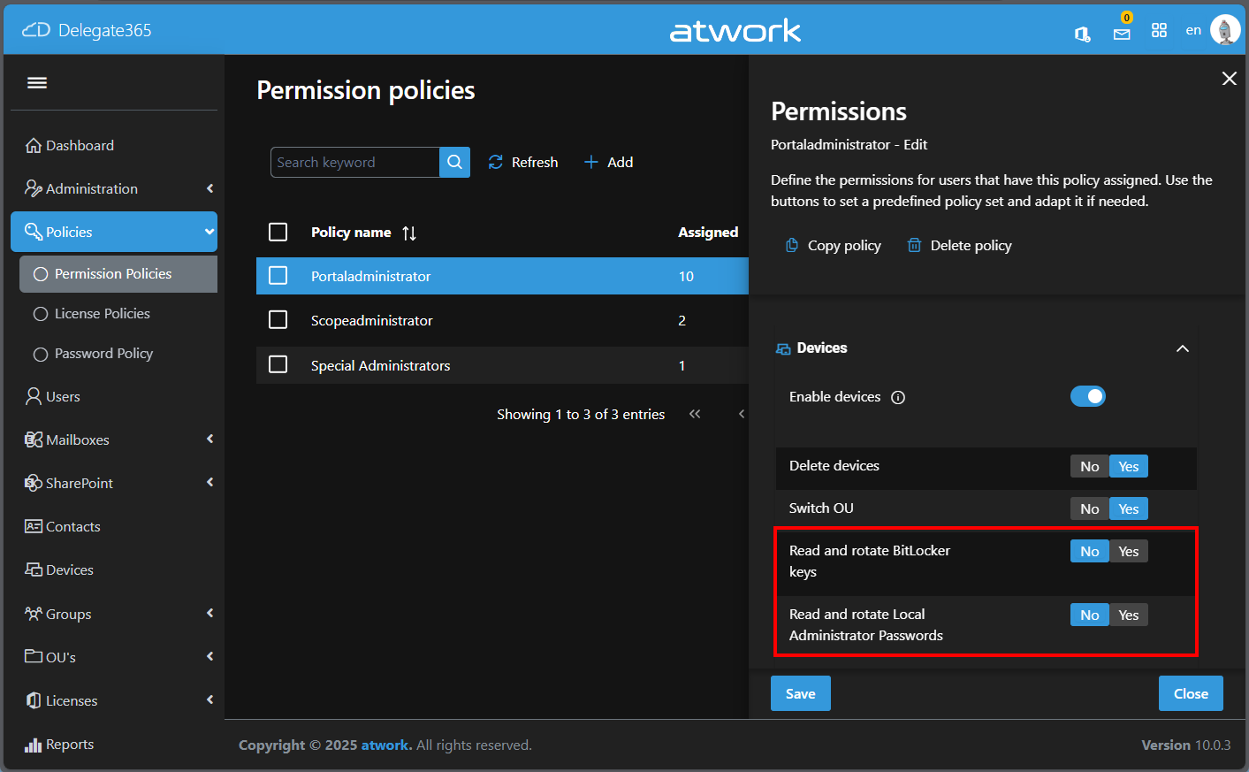1249x772 pixels.
Task: Click the Enable devices info icon
Action: pyautogui.click(x=898, y=398)
